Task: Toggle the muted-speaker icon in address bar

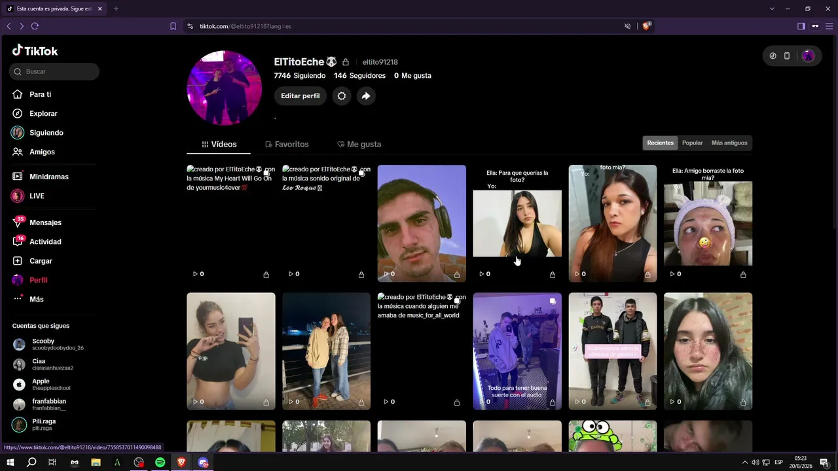Action: 627,26
